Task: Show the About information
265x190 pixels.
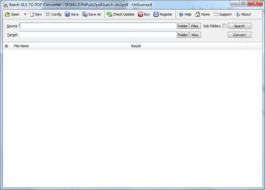Action: click(243, 15)
